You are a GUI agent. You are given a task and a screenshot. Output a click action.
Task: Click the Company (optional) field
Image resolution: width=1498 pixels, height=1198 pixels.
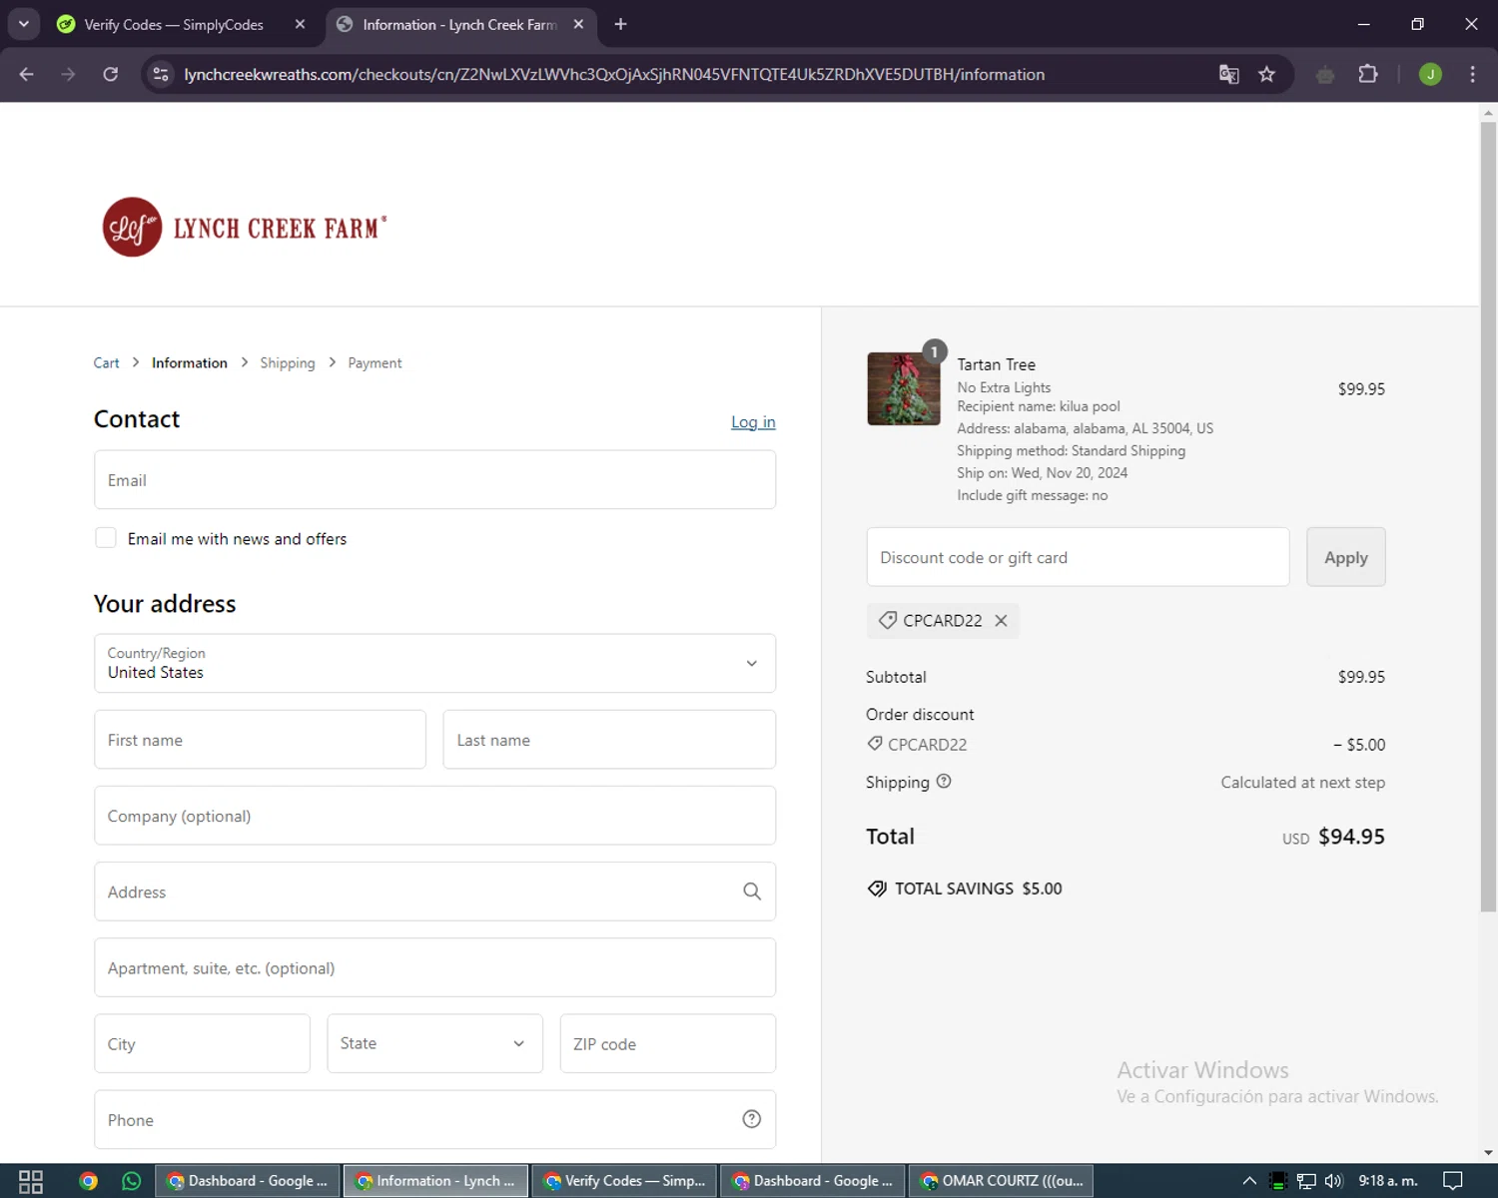pyautogui.click(x=434, y=816)
